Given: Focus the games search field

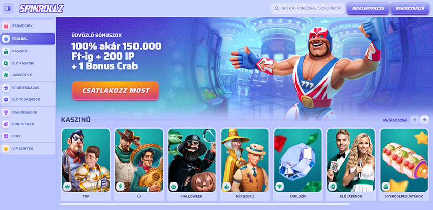Looking at the screenshot, I should [308, 8].
